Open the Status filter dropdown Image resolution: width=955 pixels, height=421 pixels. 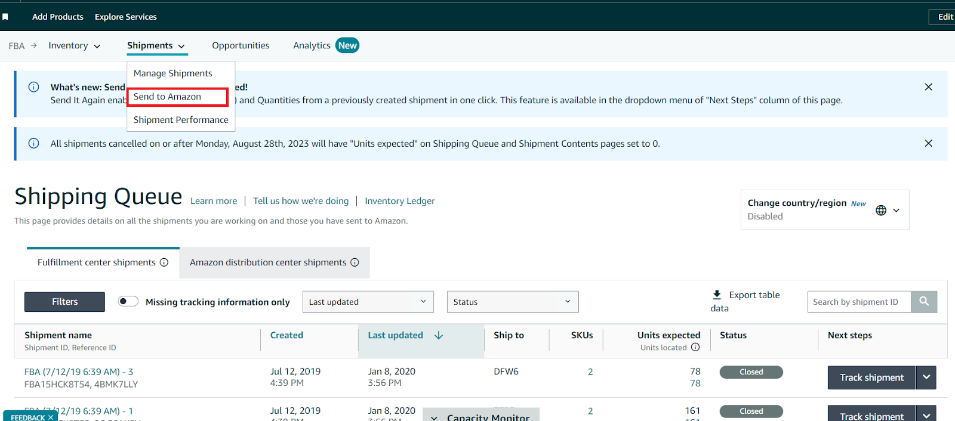[513, 302]
